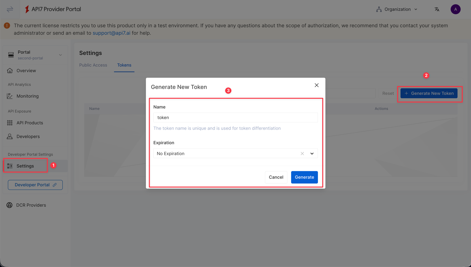Expand the Expiration dropdown in the dialog
Image resolution: width=471 pixels, height=267 pixels.
[311, 153]
